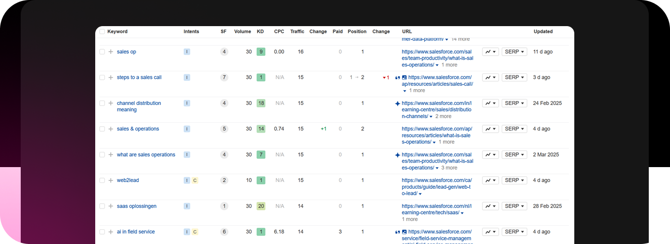This screenshot has height=244, width=670.
Task: Open chart dropdown for 'what are sales operations'
Action: pyautogui.click(x=490, y=155)
